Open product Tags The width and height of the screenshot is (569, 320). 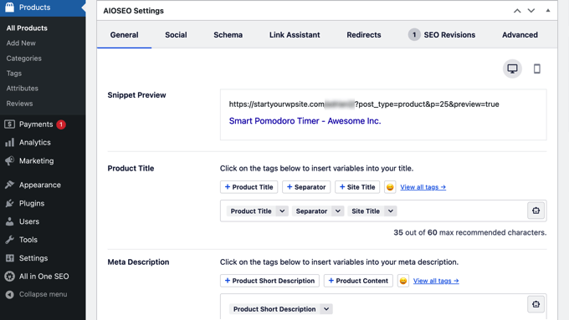(x=13, y=74)
